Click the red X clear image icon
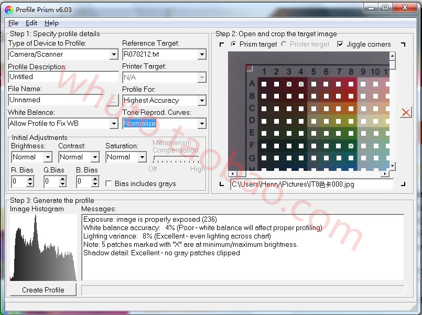This screenshot has width=422, height=315. [406, 112]
